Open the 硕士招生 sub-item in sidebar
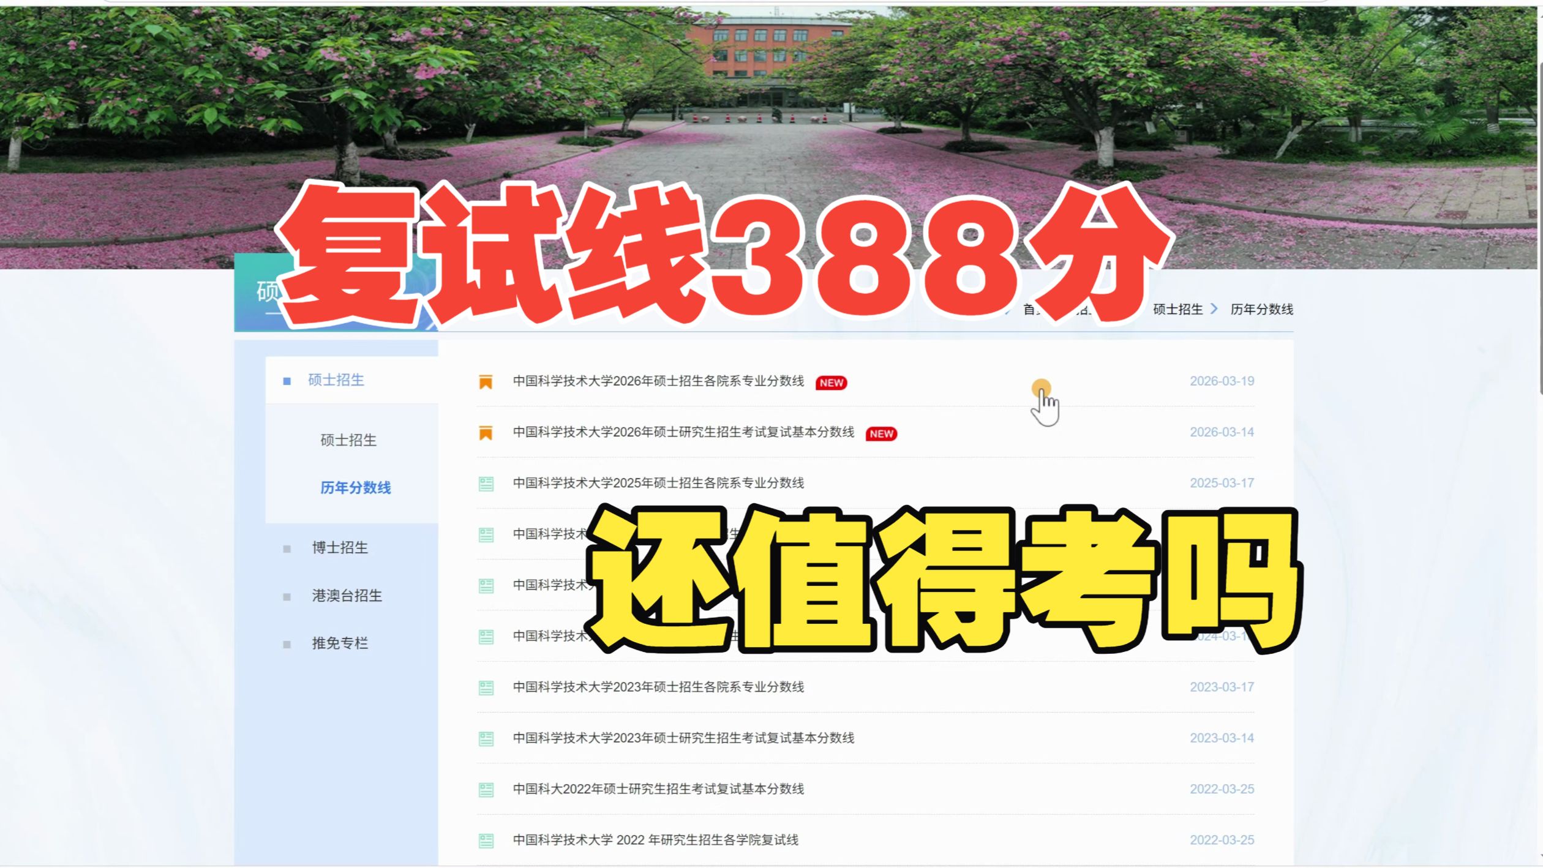The height and width of the screenshot is (868, 1543). (x=348, y=440)
